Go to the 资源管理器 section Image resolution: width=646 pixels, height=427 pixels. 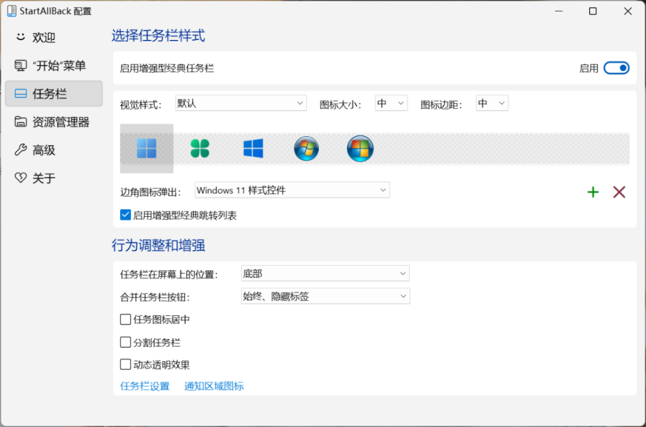coord(54,122)
